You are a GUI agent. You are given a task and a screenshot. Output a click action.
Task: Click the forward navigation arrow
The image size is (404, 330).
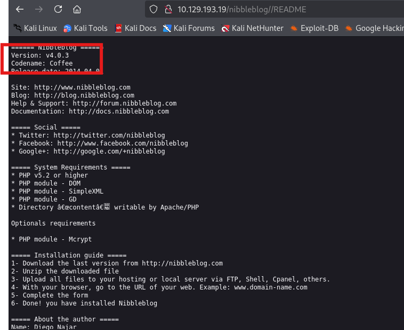click(x=39, y=10)
